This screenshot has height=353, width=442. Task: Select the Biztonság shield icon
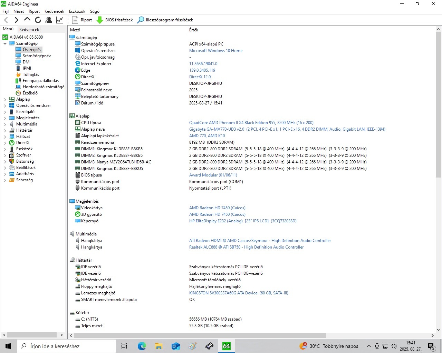click(x=12, y=161)
